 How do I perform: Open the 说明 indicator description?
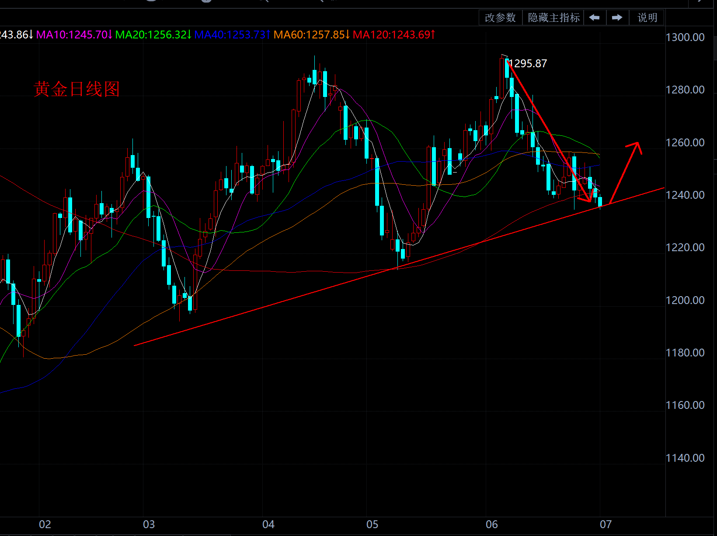(647, 17)
